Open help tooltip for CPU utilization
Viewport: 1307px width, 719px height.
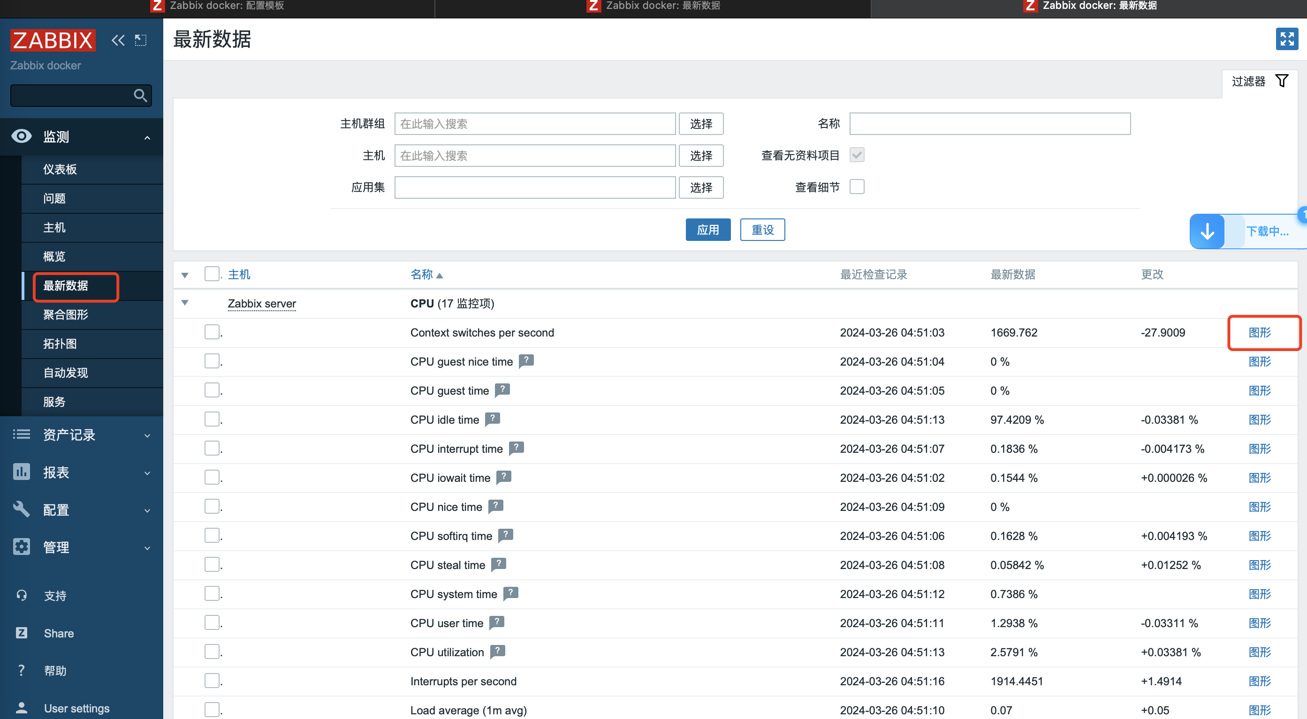(x=497, y=651)
